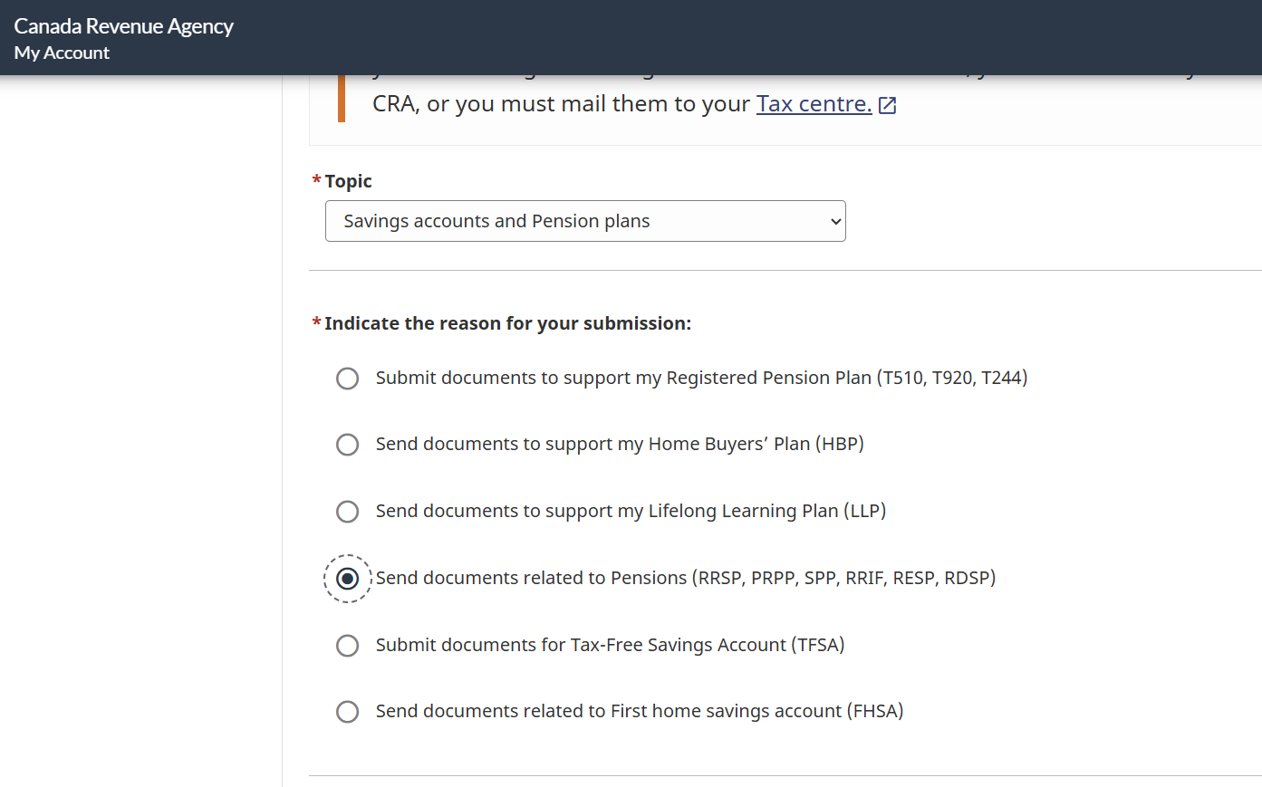This screenshot has height=787, width=1262.
Task: Click the 'Submit documents to support my Registered Pension Plan' label
Action: tap(701, 378)
